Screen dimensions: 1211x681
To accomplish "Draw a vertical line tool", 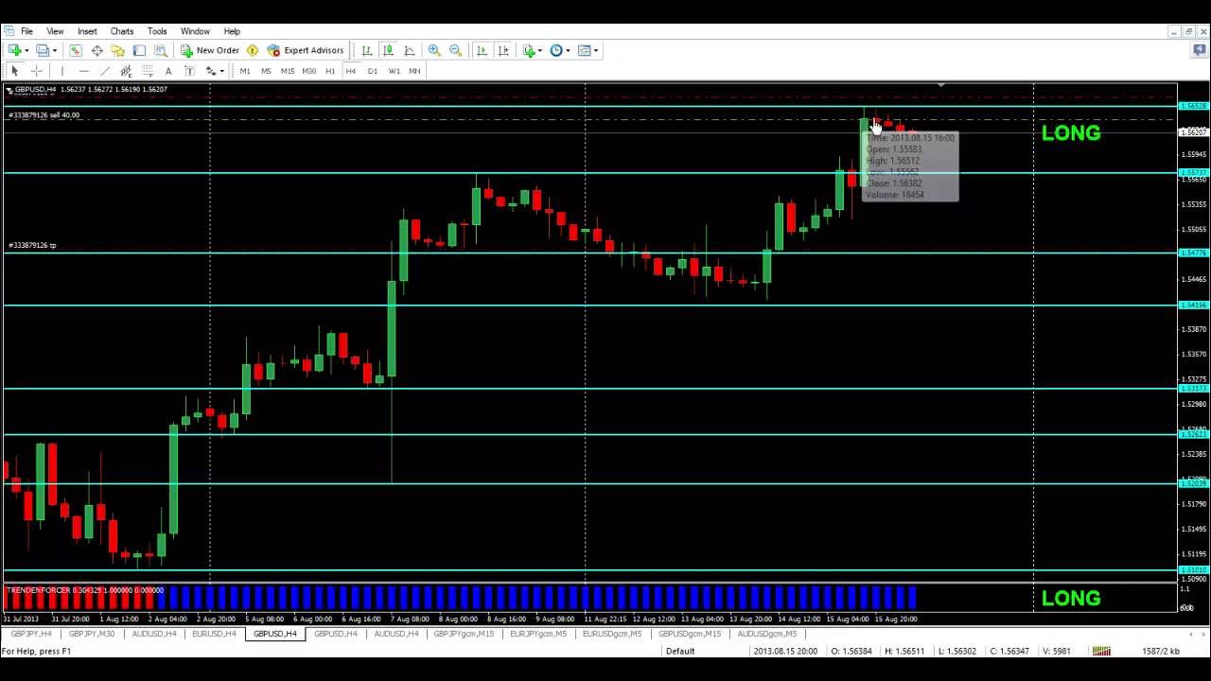I will [62, 71].
